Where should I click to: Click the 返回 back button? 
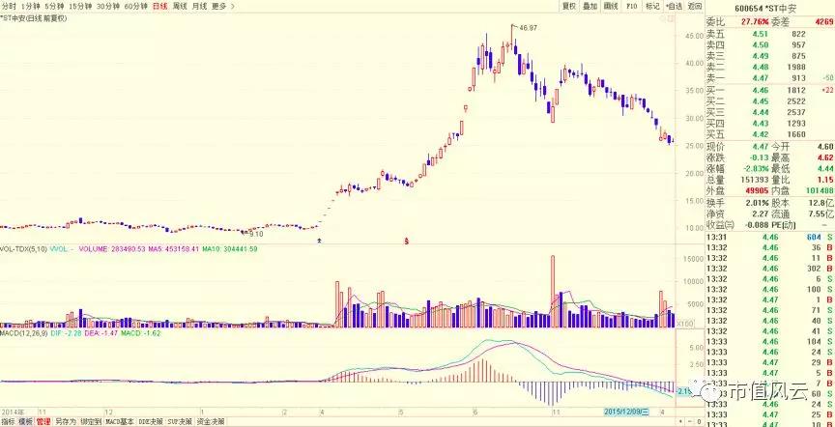coord(695,7)
